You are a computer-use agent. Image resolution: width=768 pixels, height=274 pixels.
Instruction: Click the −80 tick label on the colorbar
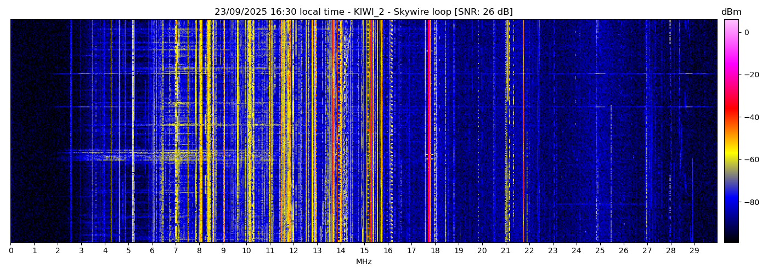(x=749, y=202)
